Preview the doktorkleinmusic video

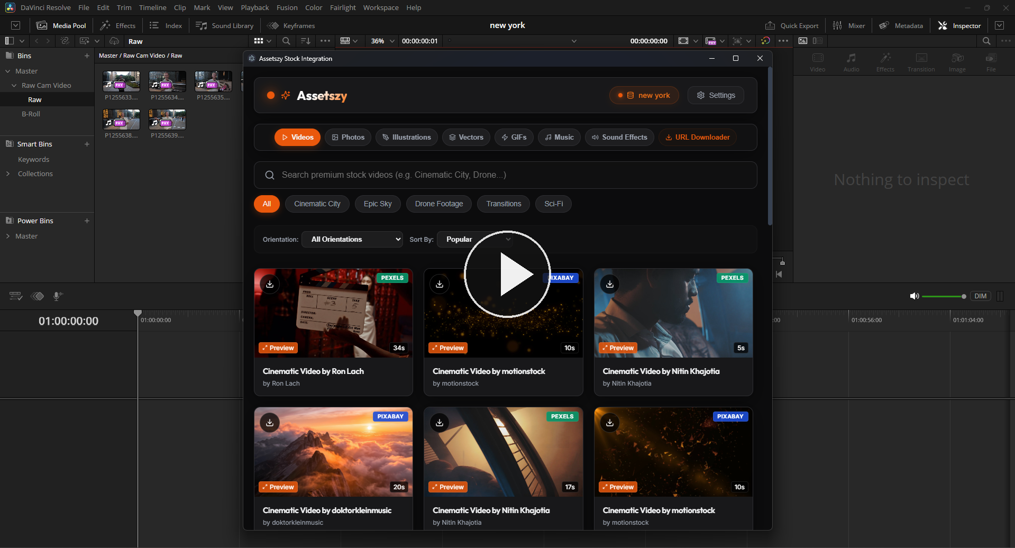coord(278,487)
